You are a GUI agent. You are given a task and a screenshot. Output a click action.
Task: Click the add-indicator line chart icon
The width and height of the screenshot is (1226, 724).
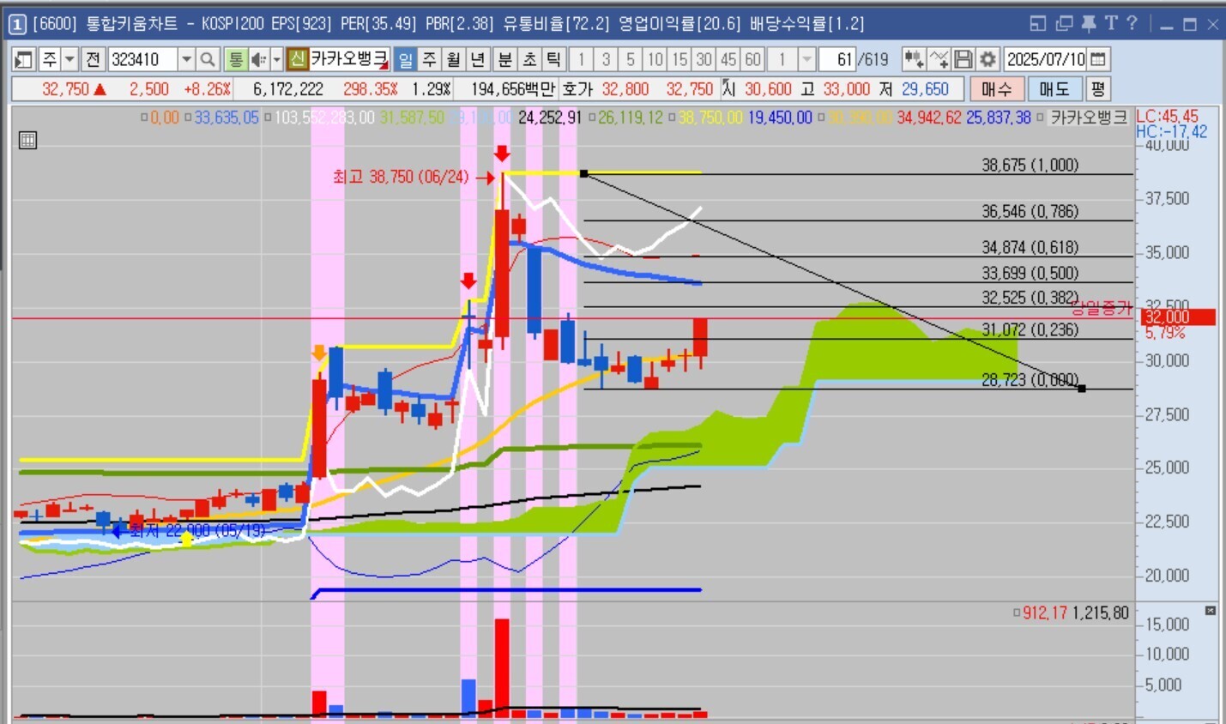click(x=939, y=59)
